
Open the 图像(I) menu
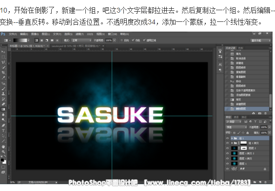(35, 34)
